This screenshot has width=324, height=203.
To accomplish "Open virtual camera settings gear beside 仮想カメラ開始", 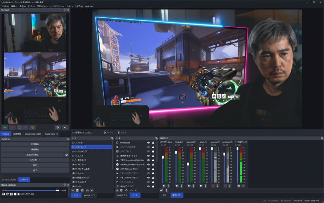I will pyautogui.click(x=66, y=154).
